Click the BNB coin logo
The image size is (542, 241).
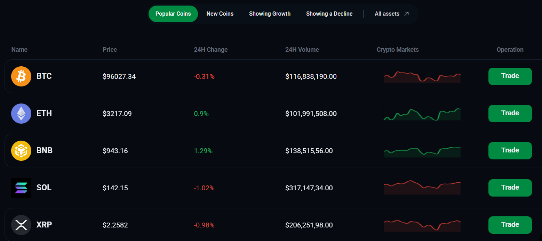[x=21, y=150]
